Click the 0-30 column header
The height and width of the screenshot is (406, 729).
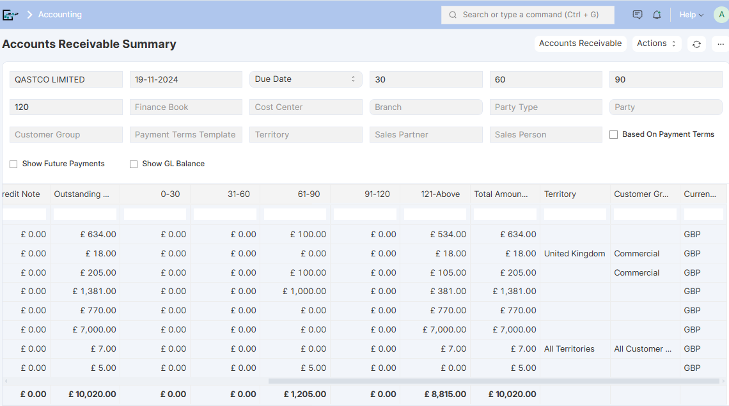[155, 194]
